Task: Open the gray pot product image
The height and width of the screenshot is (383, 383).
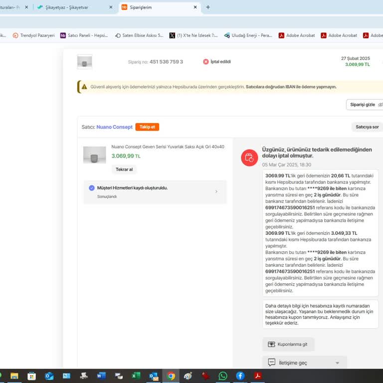Action: point(95,155)
